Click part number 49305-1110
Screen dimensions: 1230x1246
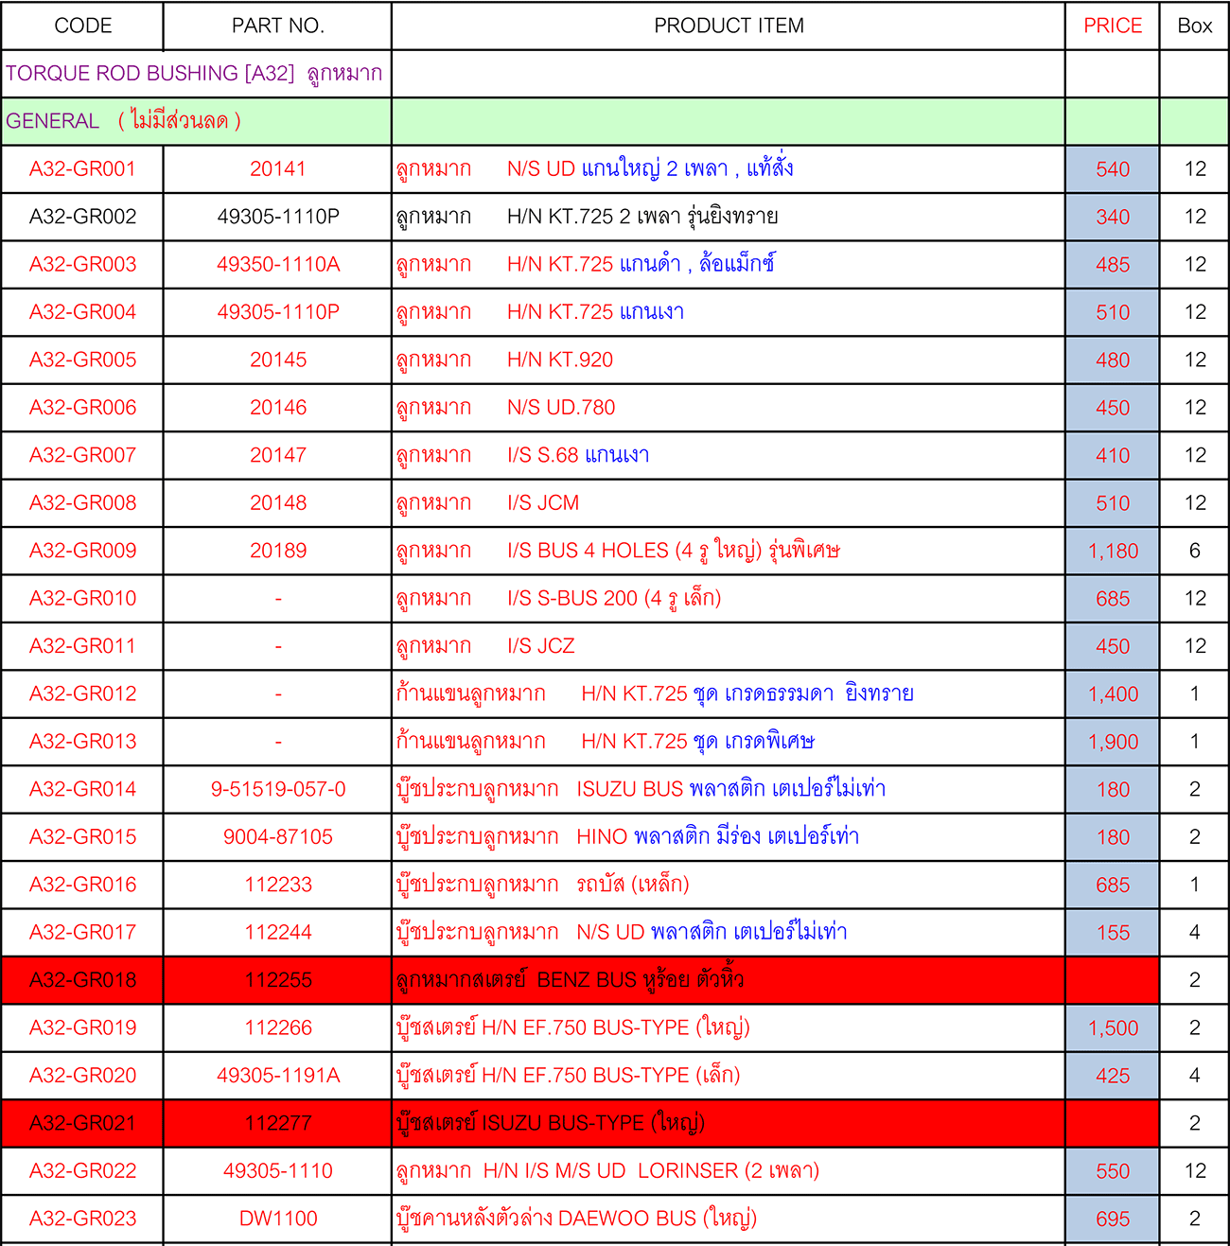tap(278, 1170)
